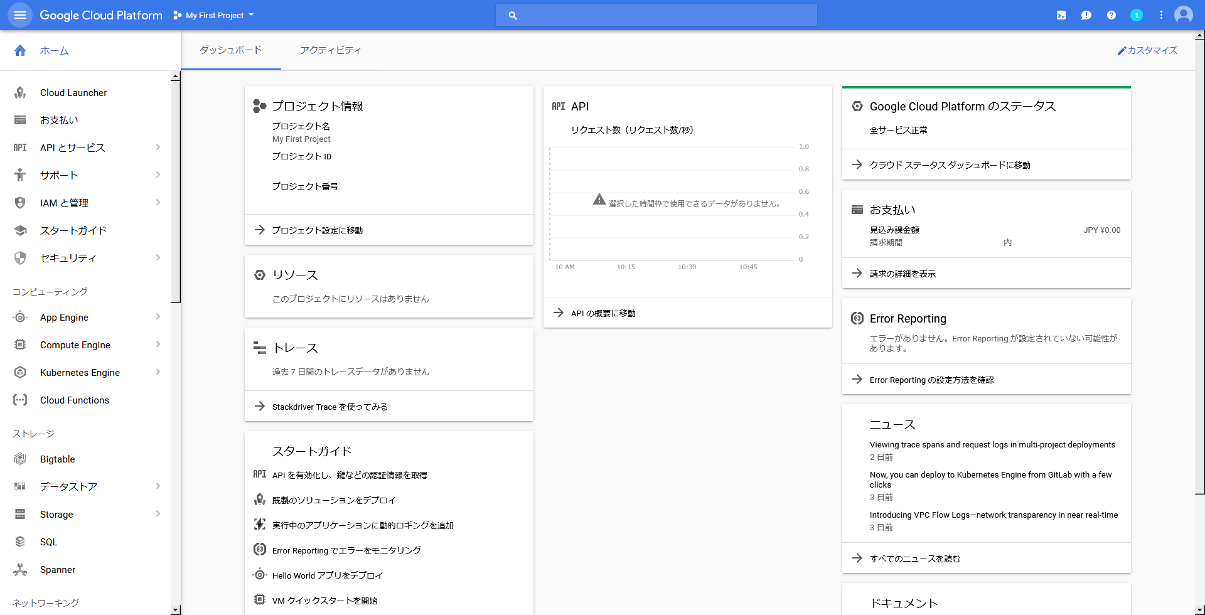
Task: Click the Cloud Launcher rocket icon
Action: (20, 93)
